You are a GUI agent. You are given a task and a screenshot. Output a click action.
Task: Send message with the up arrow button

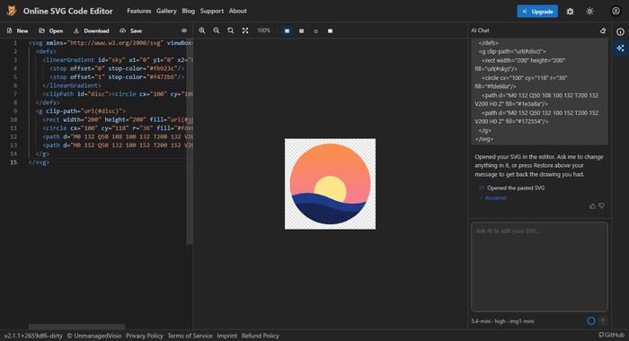603,320
